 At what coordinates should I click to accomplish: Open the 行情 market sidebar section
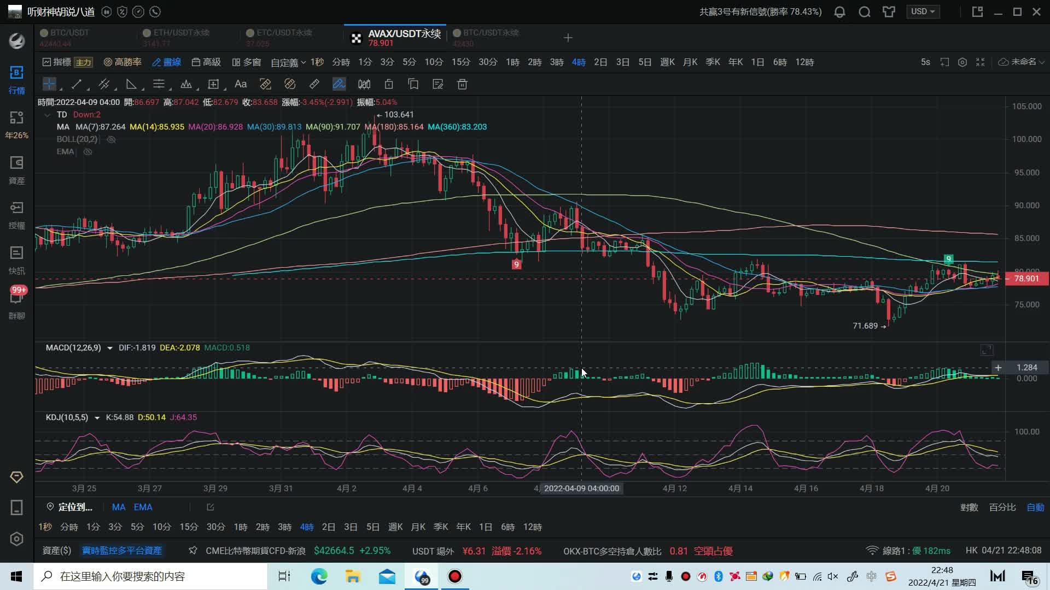pyautogui.click(x=16, y=80)
